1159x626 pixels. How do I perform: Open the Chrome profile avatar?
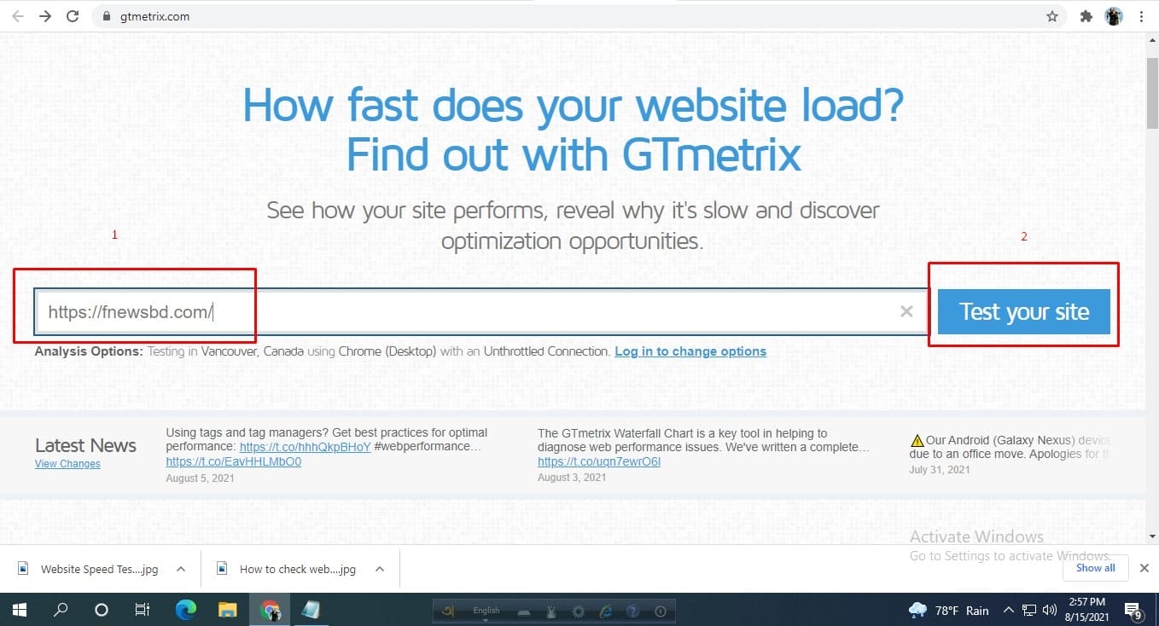coord(1114,16)
